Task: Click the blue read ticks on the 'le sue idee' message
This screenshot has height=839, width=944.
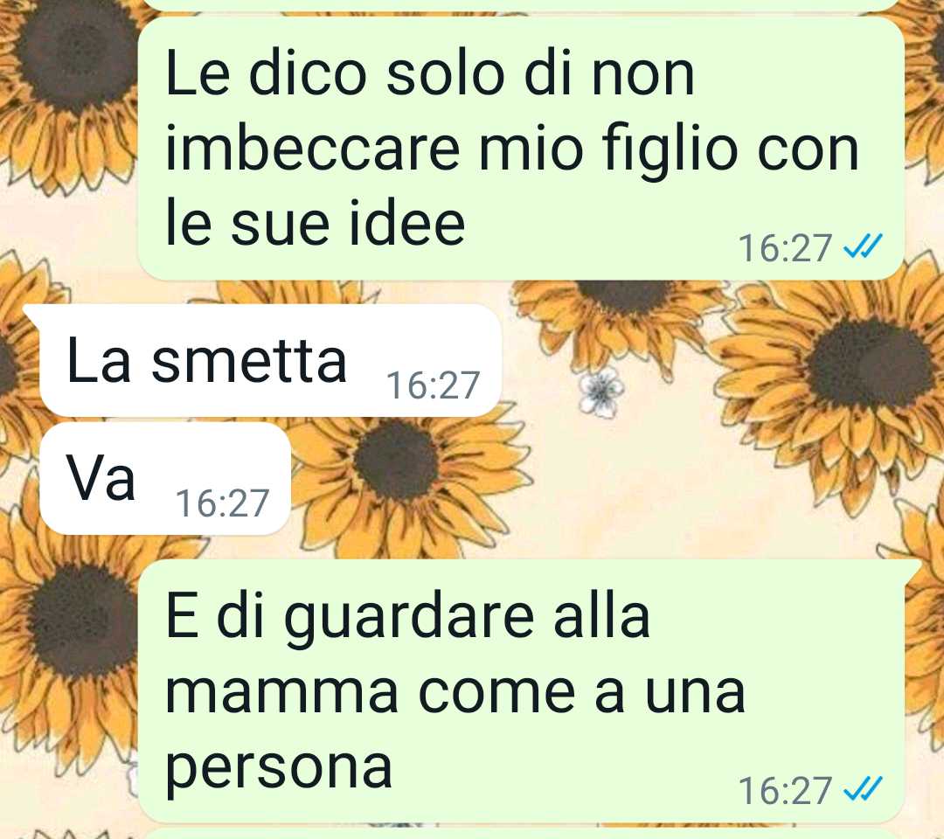Action: 863,246
